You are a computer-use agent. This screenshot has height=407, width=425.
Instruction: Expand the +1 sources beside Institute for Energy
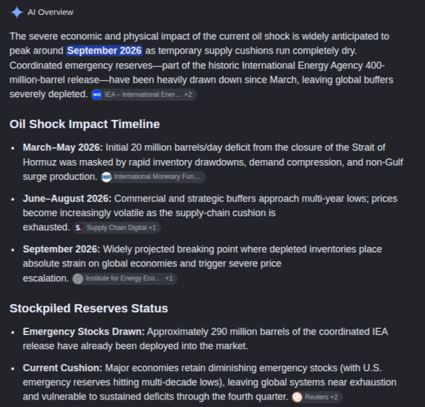click(x=169, y=278)
